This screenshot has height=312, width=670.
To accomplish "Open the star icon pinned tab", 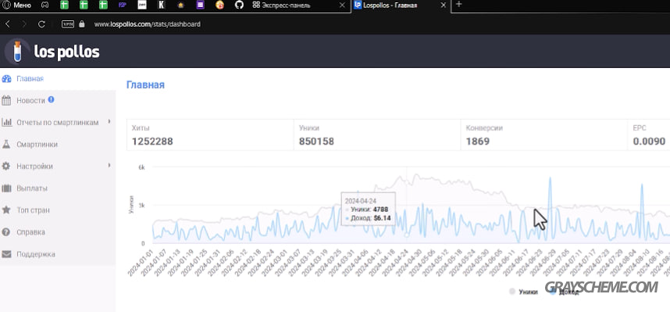I will click(x=180, y=5).
